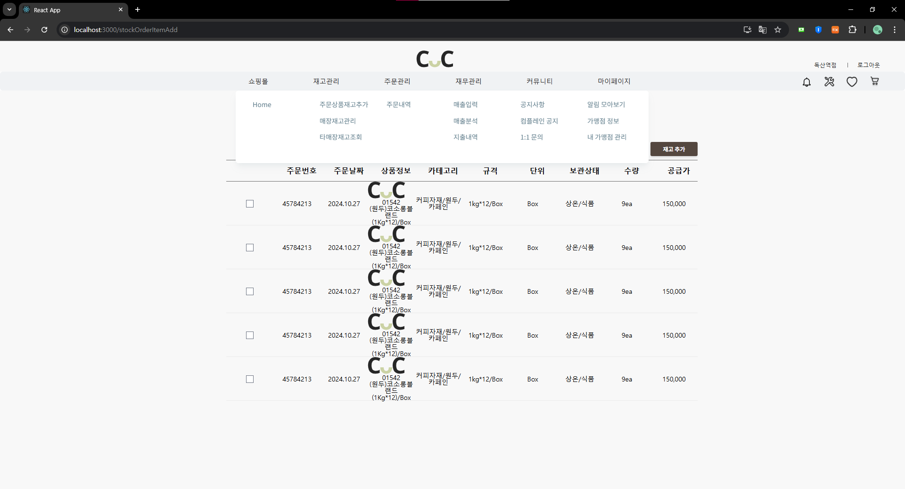Click the green extension icon
905x489 pixels.
point(801,30)
